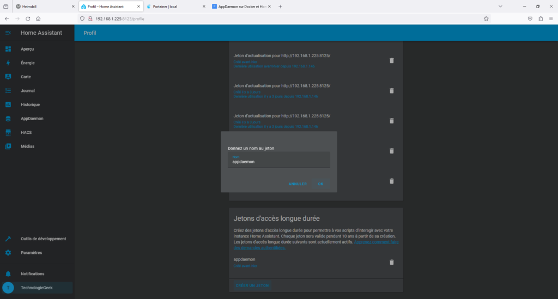Open the Énergie panel in sidebar
Viewport: 558px width, 299px height.
click(27, 63)
